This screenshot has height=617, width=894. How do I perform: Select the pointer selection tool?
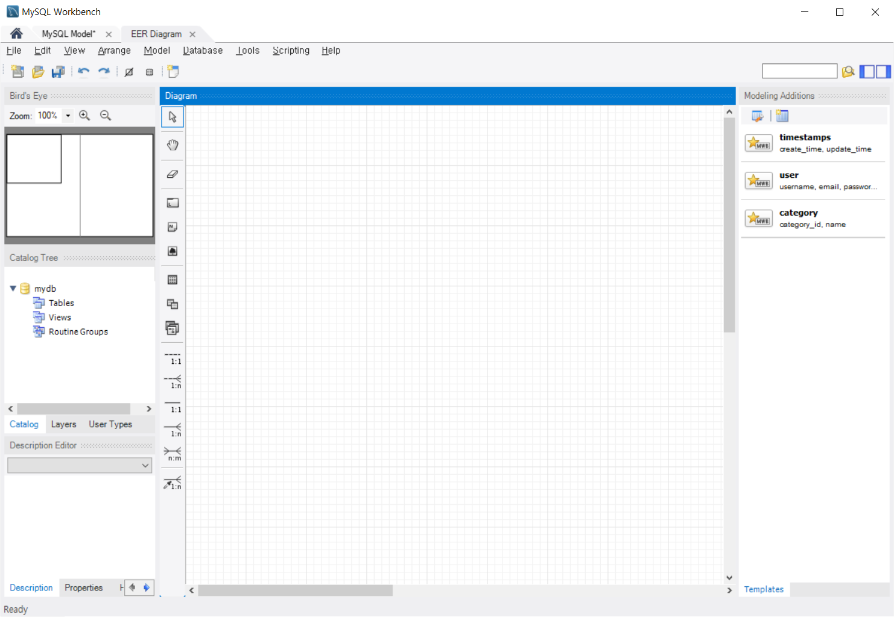pos(173,117)
